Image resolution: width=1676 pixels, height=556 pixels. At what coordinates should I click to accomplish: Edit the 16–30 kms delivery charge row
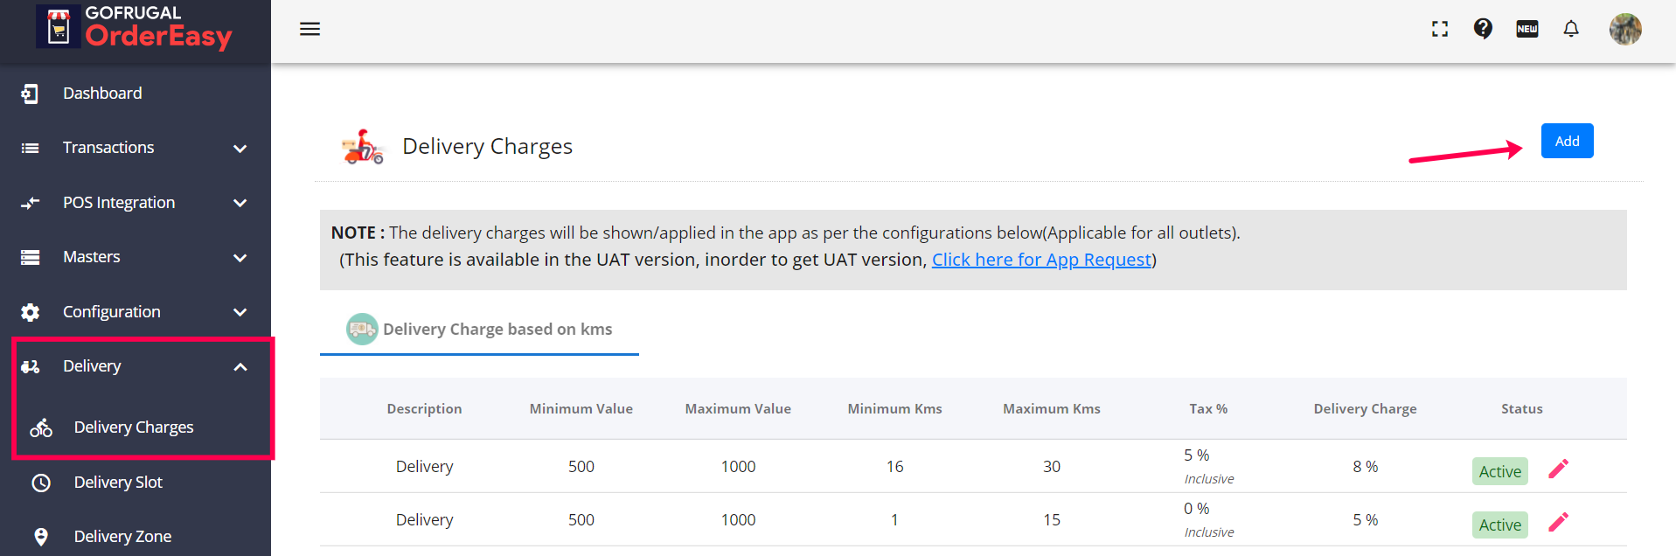[1558, 469]
